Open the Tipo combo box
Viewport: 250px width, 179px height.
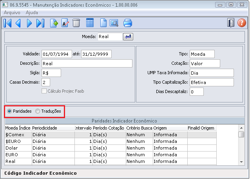(202, 54)
